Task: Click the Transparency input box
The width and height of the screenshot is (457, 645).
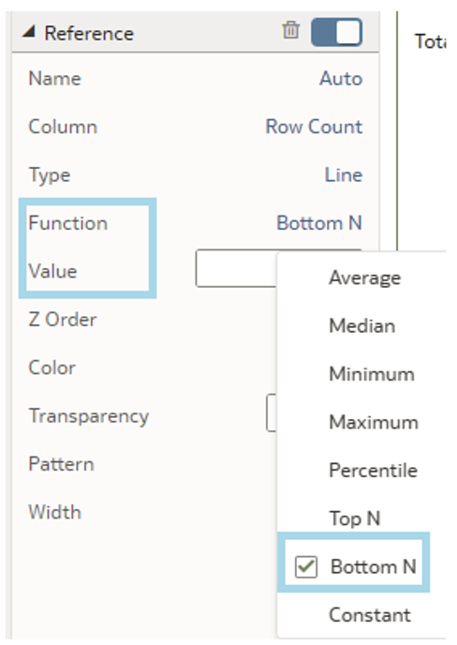Action: [272, 412]
